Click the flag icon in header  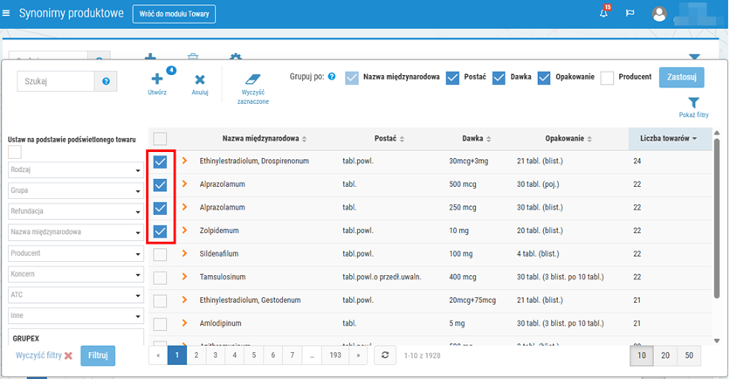pyautogui.click(x=630, y=14)
